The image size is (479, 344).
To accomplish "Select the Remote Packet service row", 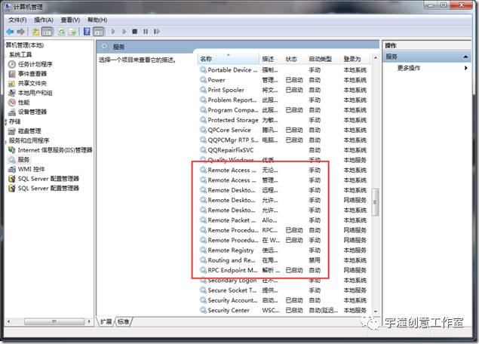I will click(x=284, y=220).
